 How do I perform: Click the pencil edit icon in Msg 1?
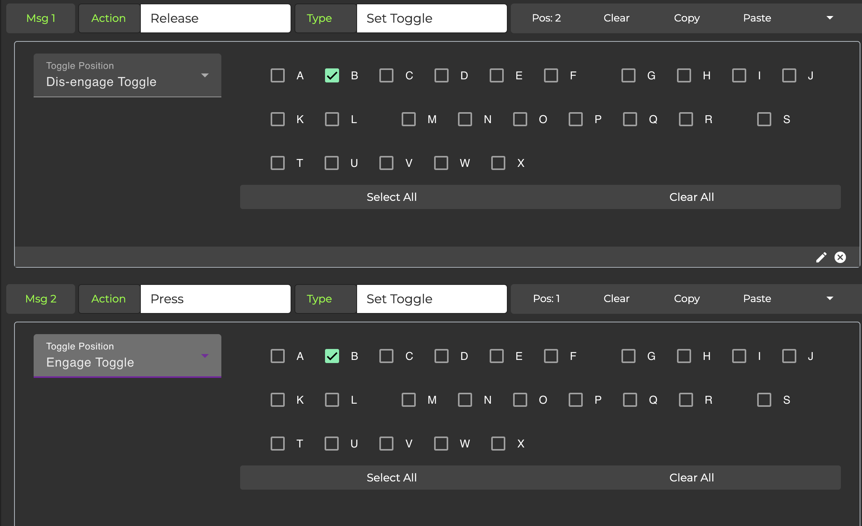click(821, 257)
